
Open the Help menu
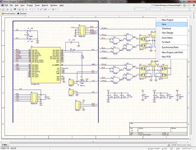tap(62, 5)
